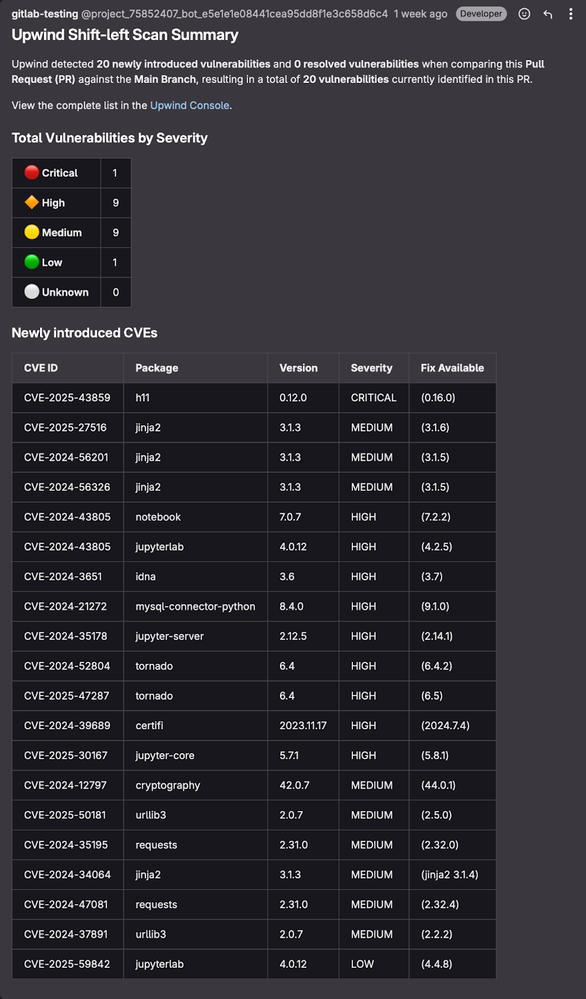Click the CVE-2025-59842 table entry

click(x=67, y=964)
